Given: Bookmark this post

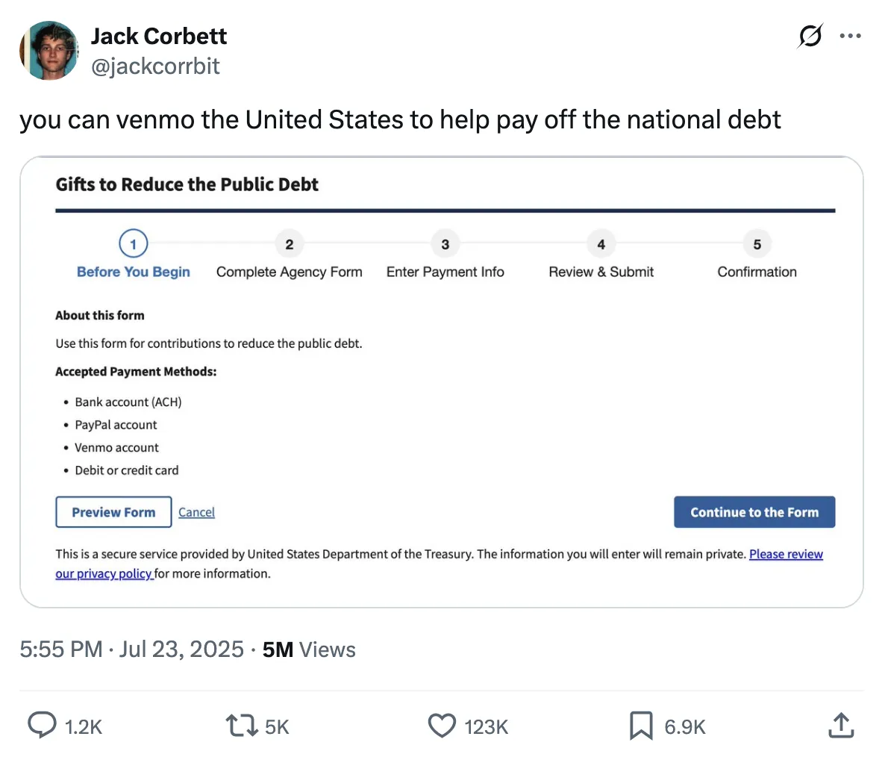Looking at the screenshot, I should pyautogui.click(x=641, y=725).
